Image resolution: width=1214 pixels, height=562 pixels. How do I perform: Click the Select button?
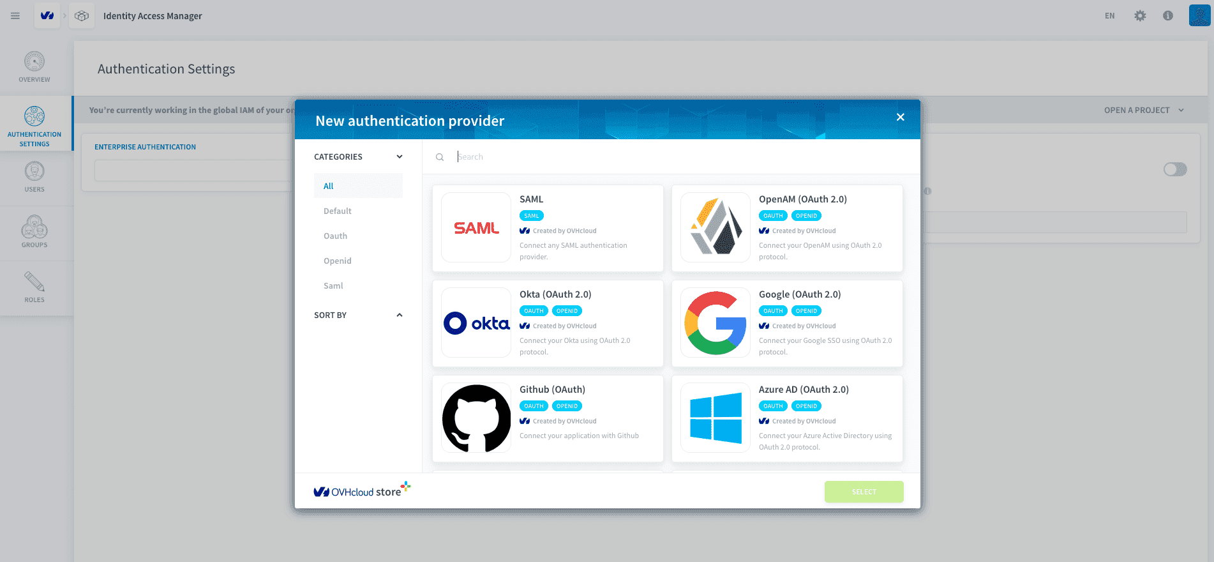[864, 492]
